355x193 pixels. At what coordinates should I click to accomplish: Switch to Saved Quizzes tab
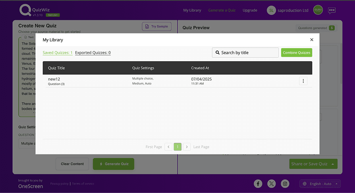pyautogui.click(x=58, y=53)
